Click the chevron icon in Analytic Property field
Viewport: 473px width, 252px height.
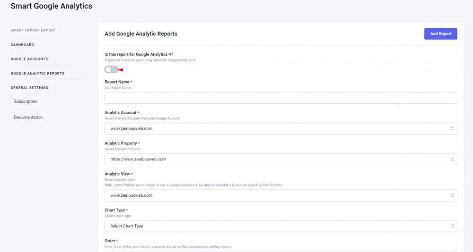pyautogui.click(x=452, y=159)
